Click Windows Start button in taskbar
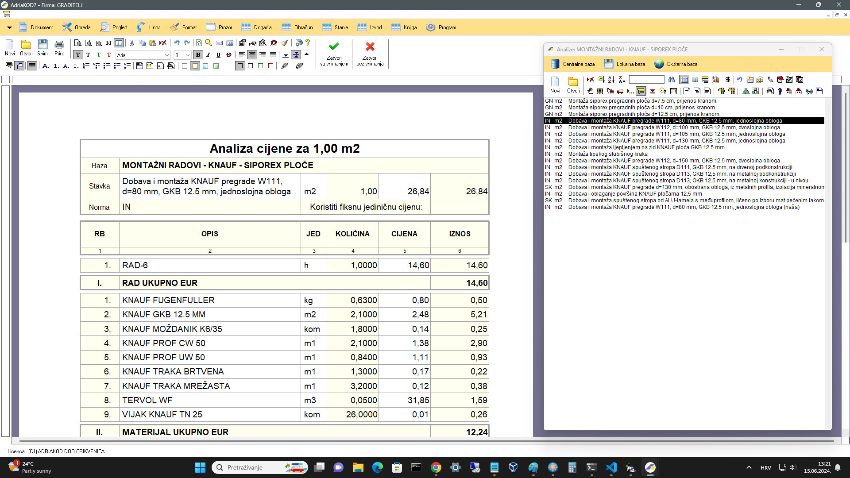The image size is (850, 478). point(200,467)
